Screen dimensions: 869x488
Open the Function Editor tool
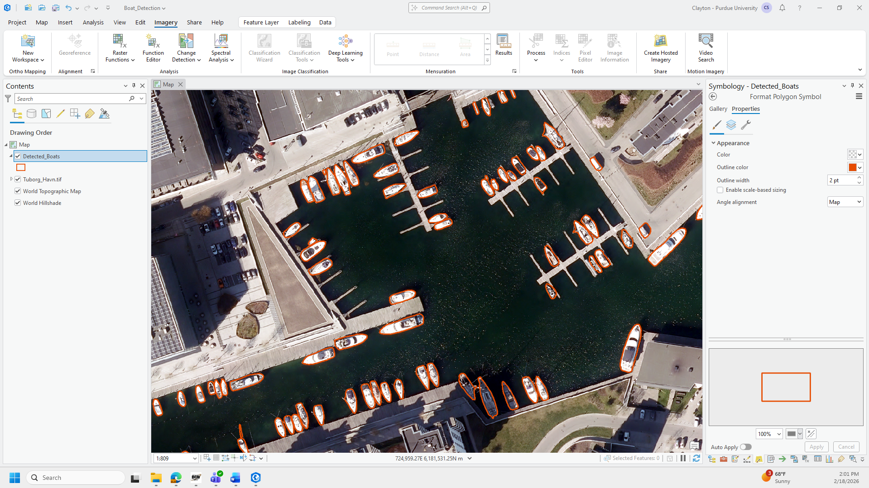pos(153,48)
